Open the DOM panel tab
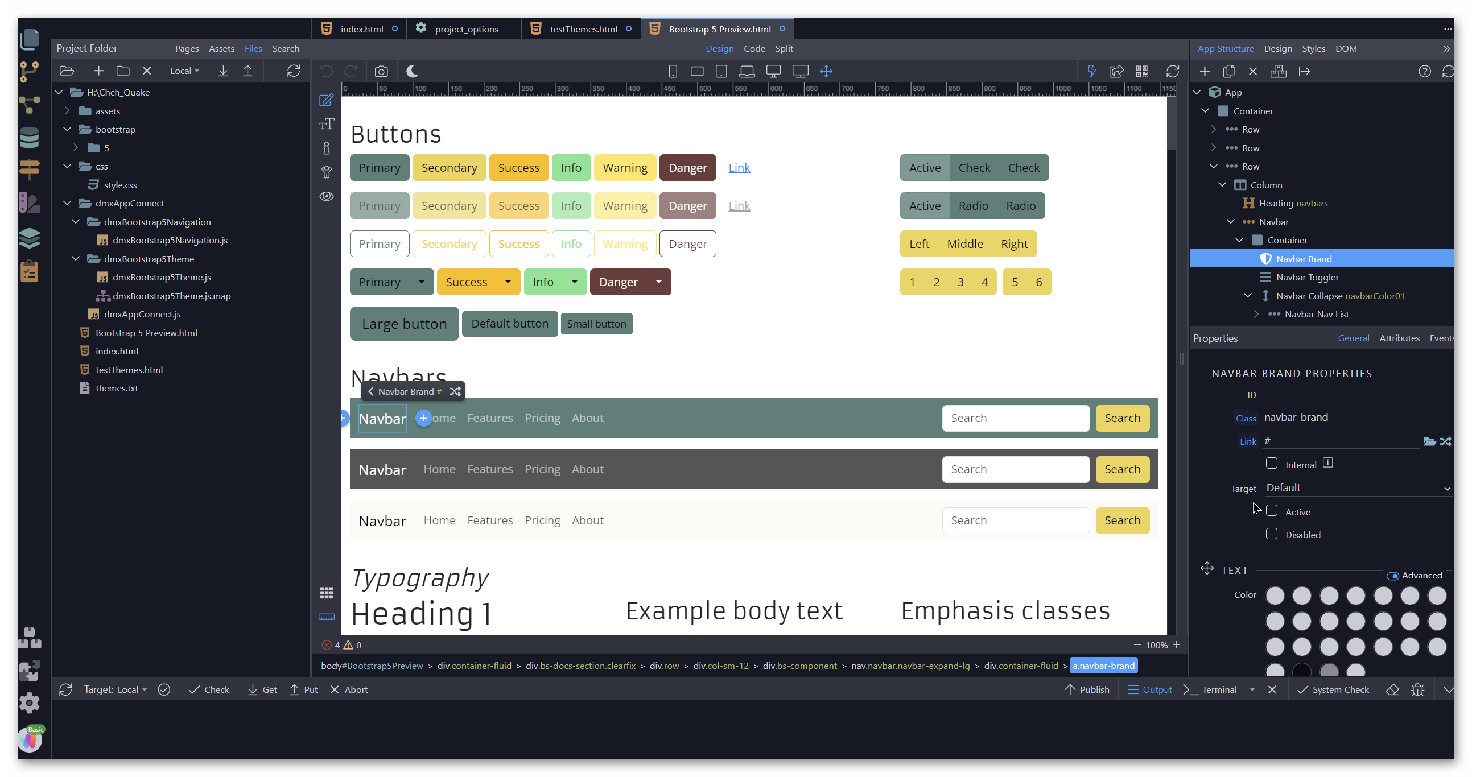Viewport: 1472px width, 777px height. 1345,48
